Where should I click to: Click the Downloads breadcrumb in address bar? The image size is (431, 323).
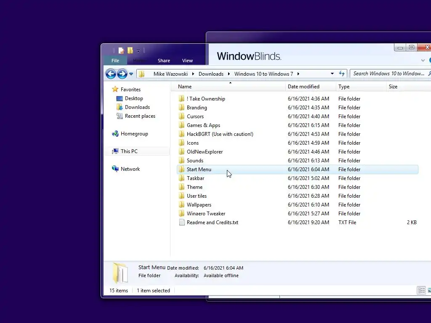211,74
